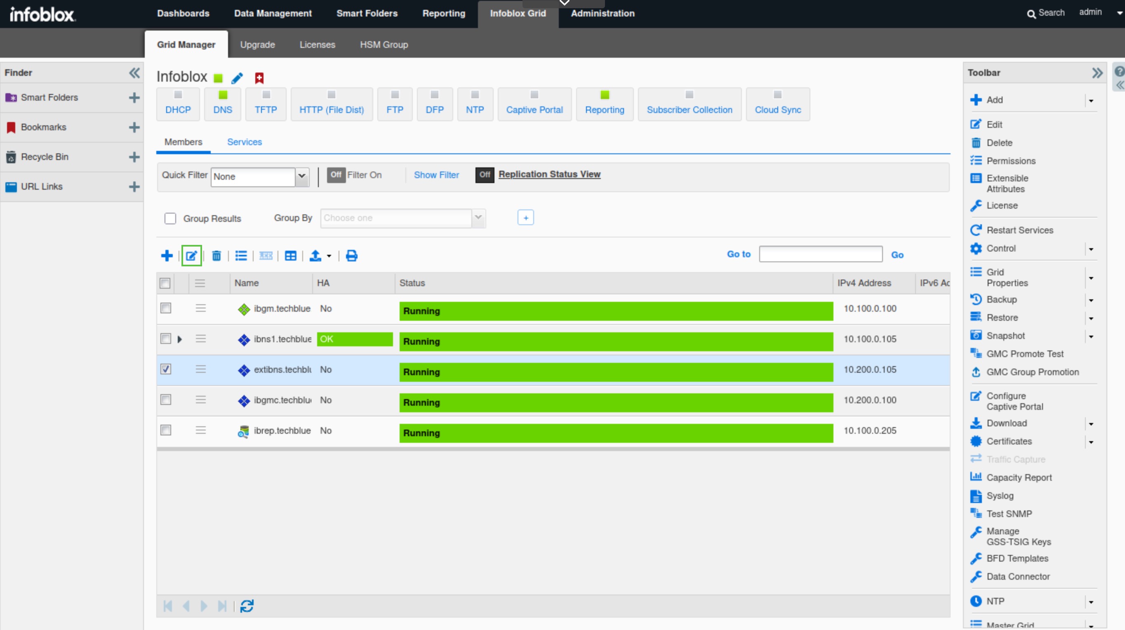Check the Group Results checkbox
1125x630 pixels.
click(x=170, y=218)
